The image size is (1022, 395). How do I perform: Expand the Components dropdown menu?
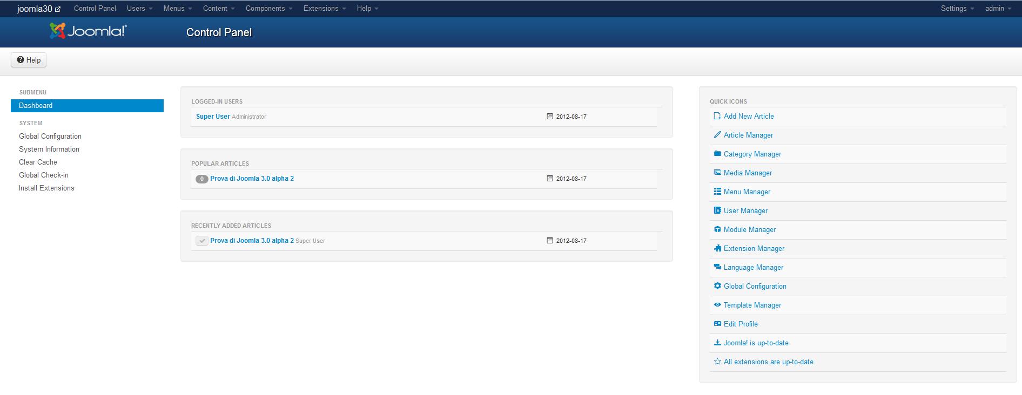pos(269,9)
